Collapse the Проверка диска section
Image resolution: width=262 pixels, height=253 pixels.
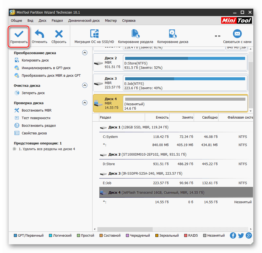point(85,103)
